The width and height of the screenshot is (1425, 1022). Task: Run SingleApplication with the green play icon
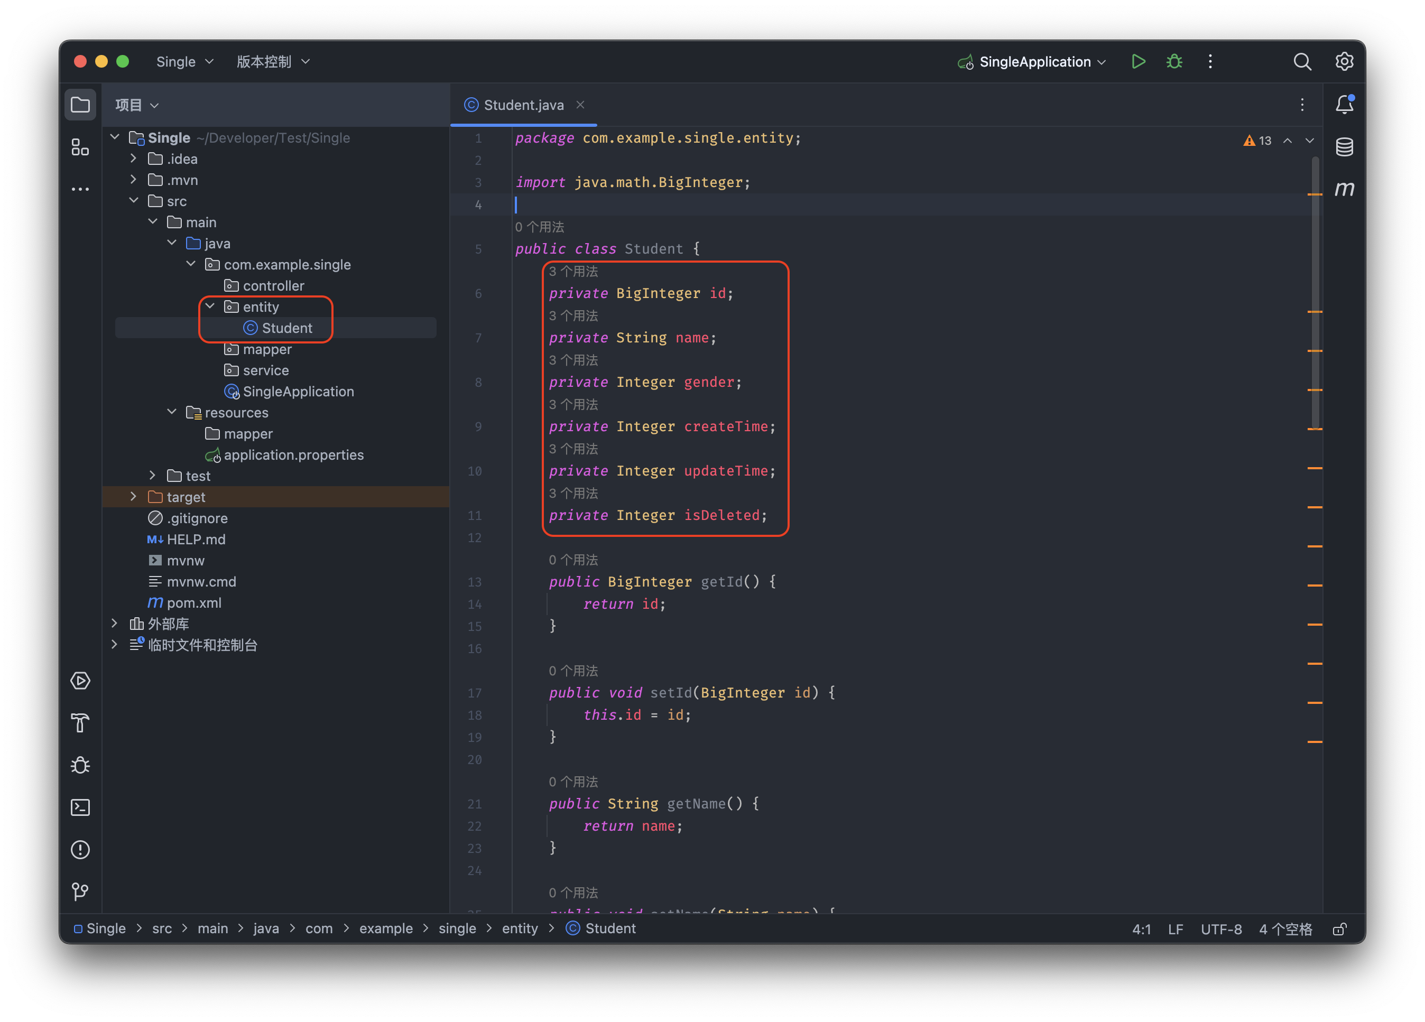tap(1138, 61)
